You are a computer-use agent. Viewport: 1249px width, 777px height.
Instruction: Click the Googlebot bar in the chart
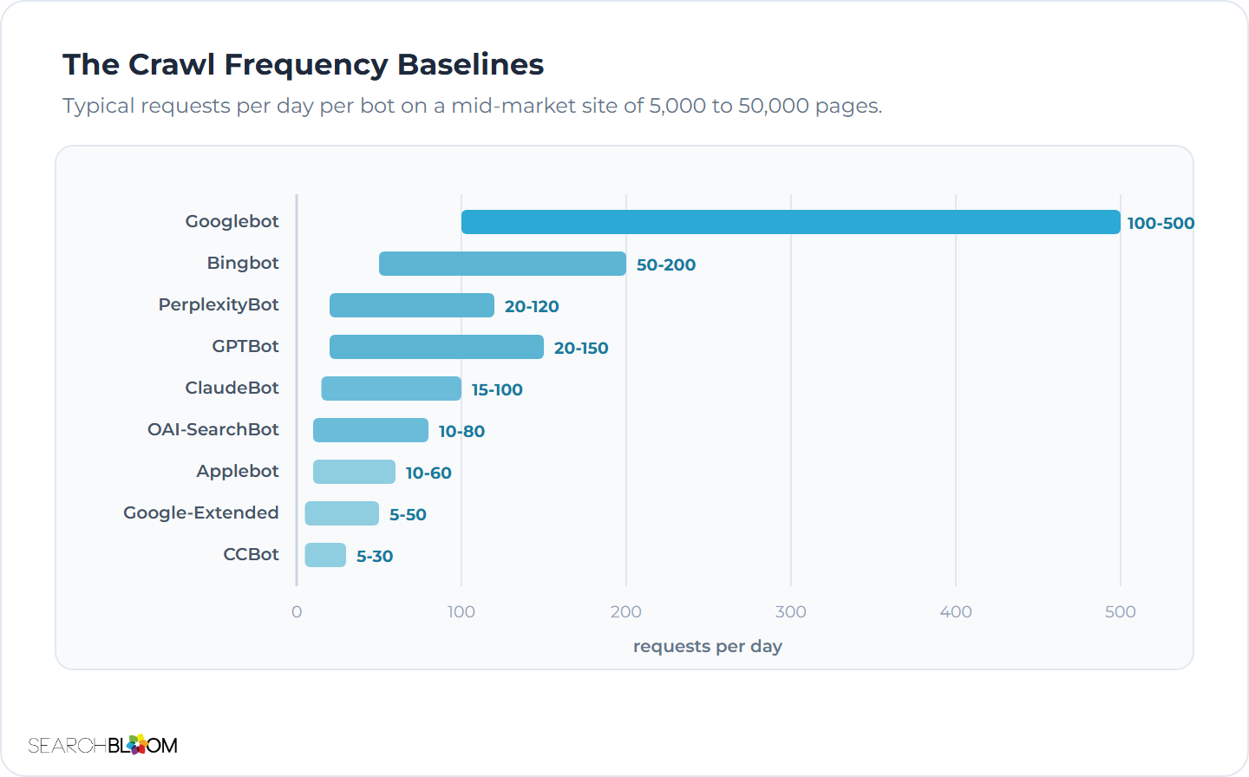coord(791,222)
